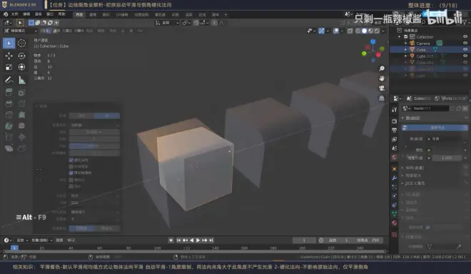Select the Measure ruler tool
Screen dimensions: 471x274
(21, 80)
